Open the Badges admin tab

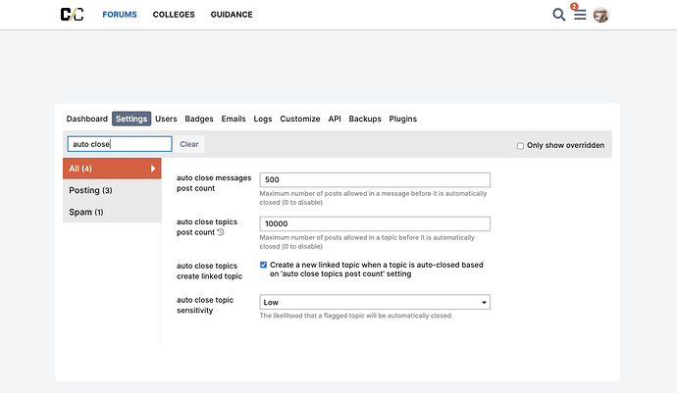(199, 119)
